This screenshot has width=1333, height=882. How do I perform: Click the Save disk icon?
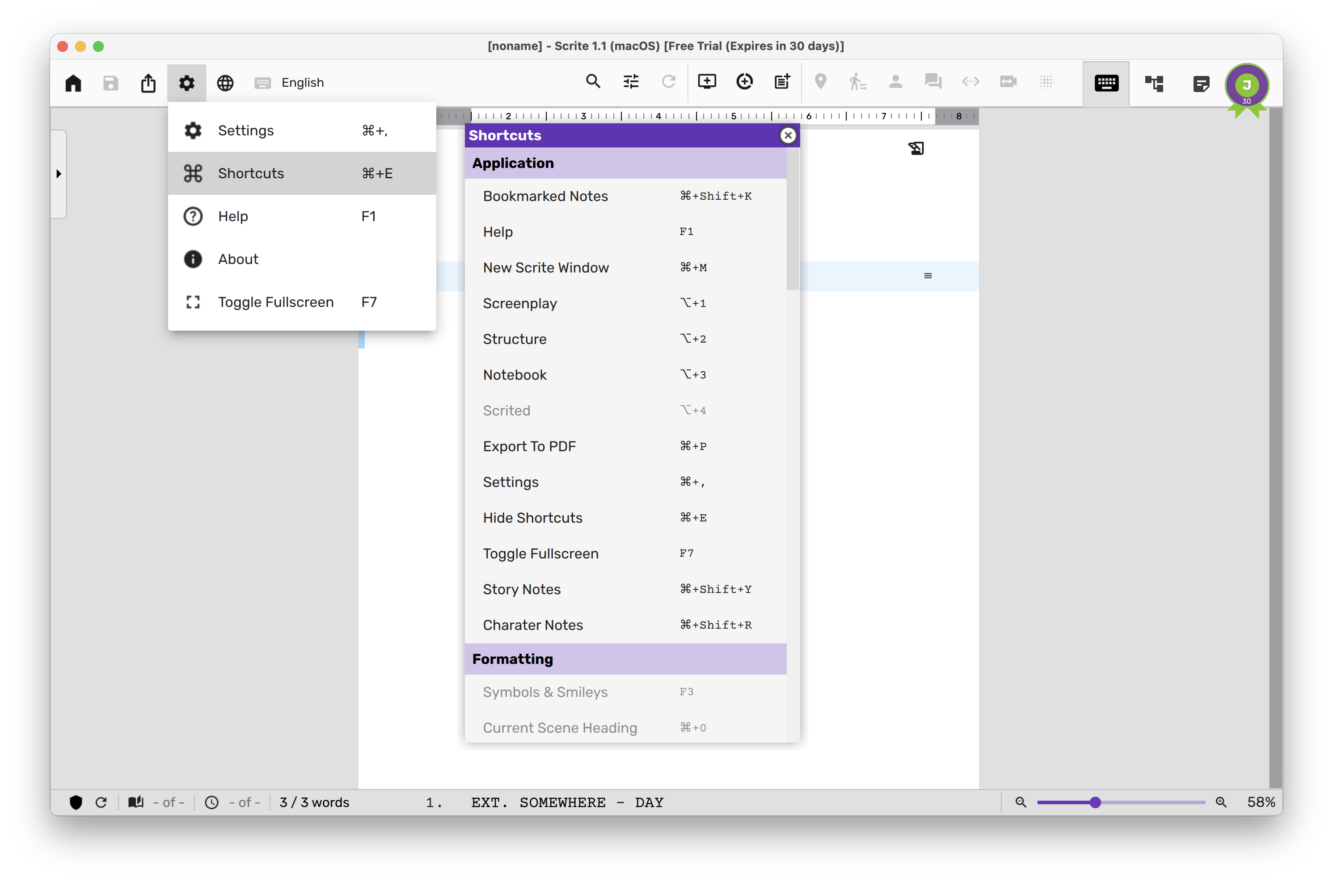click(x=111, y=83)
